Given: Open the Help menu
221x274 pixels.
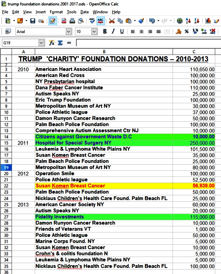Looking at the screenshot, I should 116,12.
